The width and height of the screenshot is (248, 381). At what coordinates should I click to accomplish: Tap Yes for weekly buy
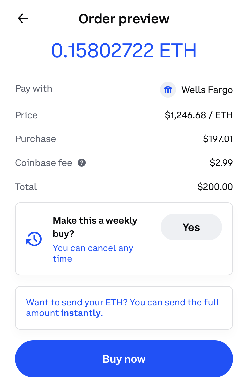pyautogui.click(x=191, y=227)
